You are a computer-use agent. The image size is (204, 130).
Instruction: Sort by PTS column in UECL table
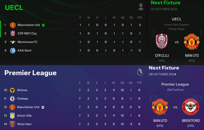(140, 18)
